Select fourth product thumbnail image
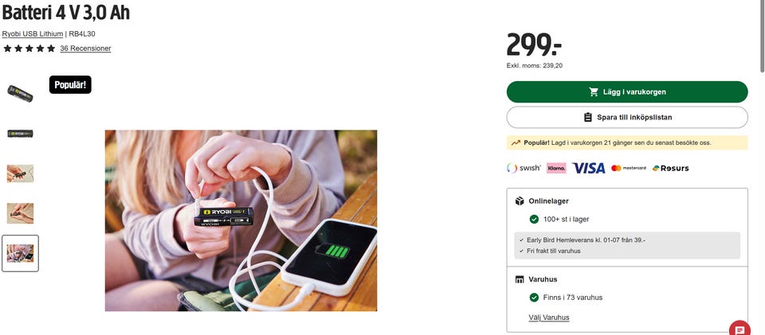This screenshot has height=335, width=765. 20,213
